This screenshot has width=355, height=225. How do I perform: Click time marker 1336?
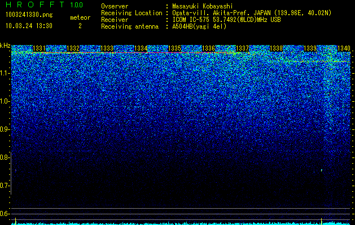[208, 48]
